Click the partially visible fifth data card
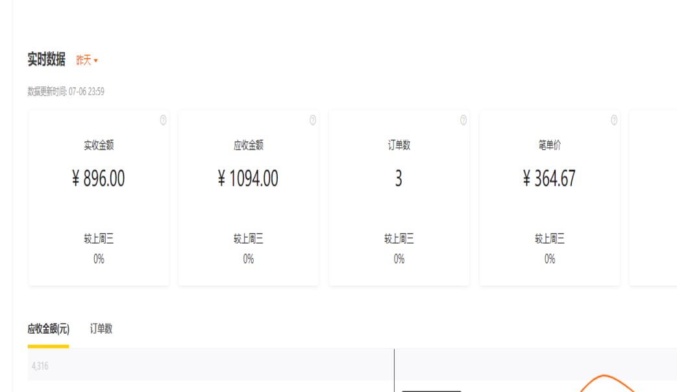Viewport: 677px width, 392px height. coord(654,198)
